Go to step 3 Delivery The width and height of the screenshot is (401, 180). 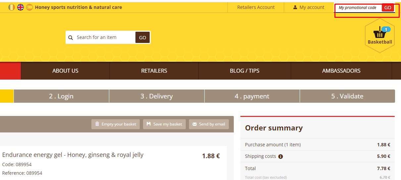click(157, 96)
